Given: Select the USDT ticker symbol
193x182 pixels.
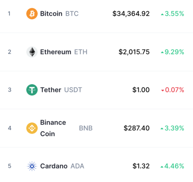Looking at the screenshot, I should click(73, 90).
